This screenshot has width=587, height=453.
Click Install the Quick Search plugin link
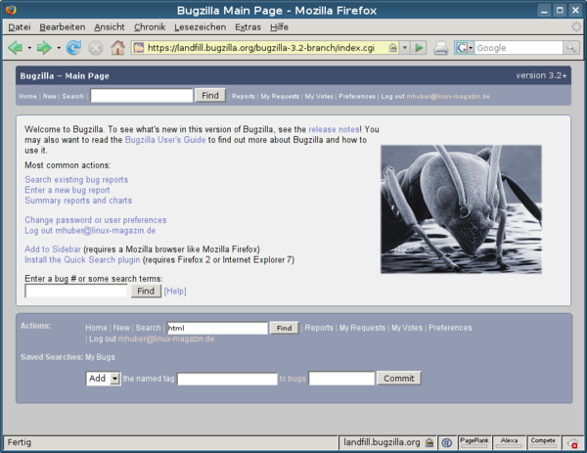(x=82, y=259)
